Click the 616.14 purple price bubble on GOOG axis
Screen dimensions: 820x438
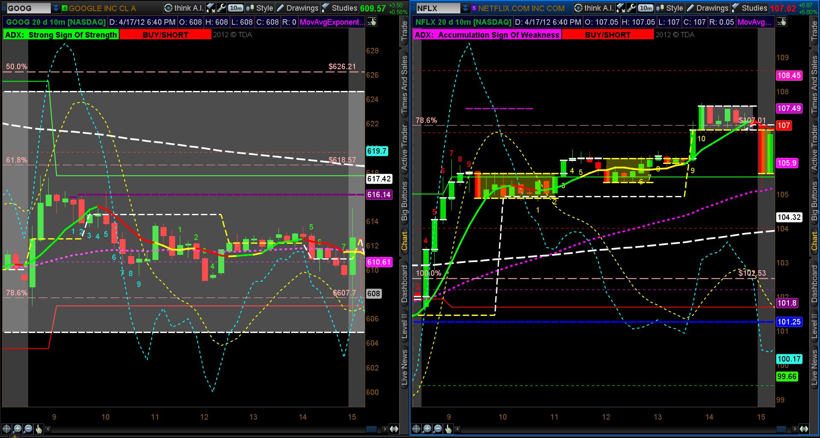(379, 195)
